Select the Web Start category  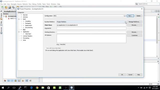(x=28, y=34)
